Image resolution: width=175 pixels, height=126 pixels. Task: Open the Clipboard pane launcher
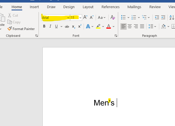[37, 36]
